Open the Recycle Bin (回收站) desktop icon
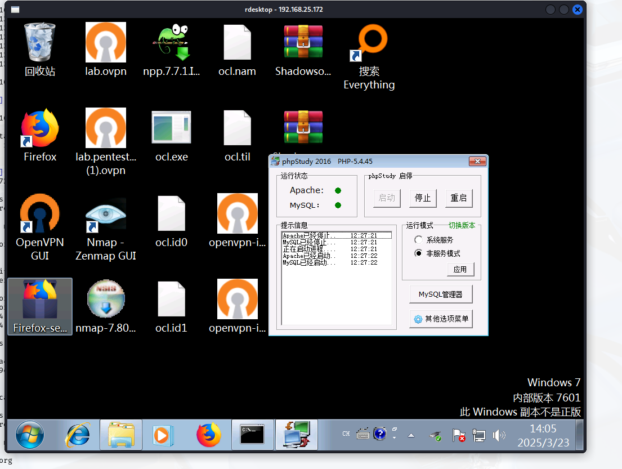 (39, 49)
